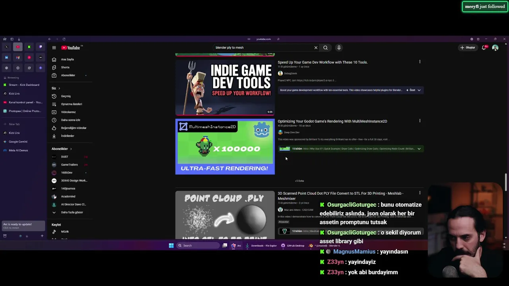Switch to Meta AI Demos tab
This screenshot has width=509, height=286.
[x=23, y=150]
